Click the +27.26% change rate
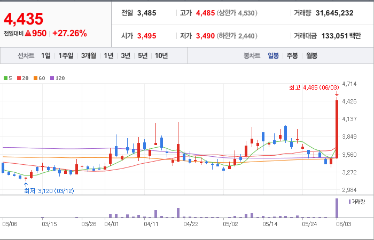This screenshot has width=374, height=240. coord(69,33)
